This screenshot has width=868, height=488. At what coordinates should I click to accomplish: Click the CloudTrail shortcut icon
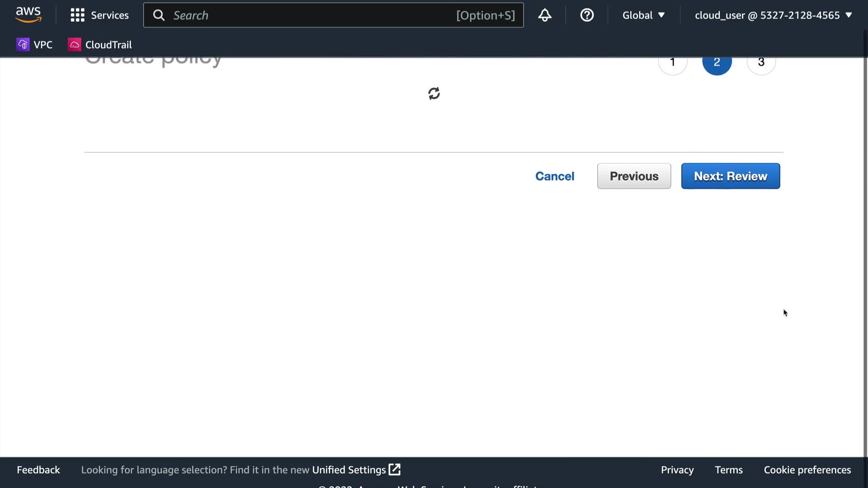(x=74, y=44)
